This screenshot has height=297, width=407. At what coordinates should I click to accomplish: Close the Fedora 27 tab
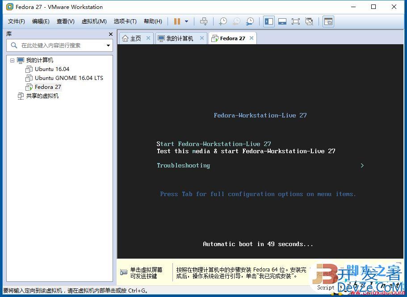pyautogui.click(x=251, y=38)
